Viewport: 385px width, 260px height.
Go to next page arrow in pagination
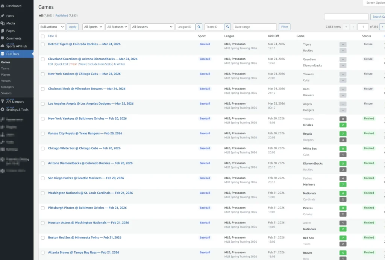tap(382, 27)
